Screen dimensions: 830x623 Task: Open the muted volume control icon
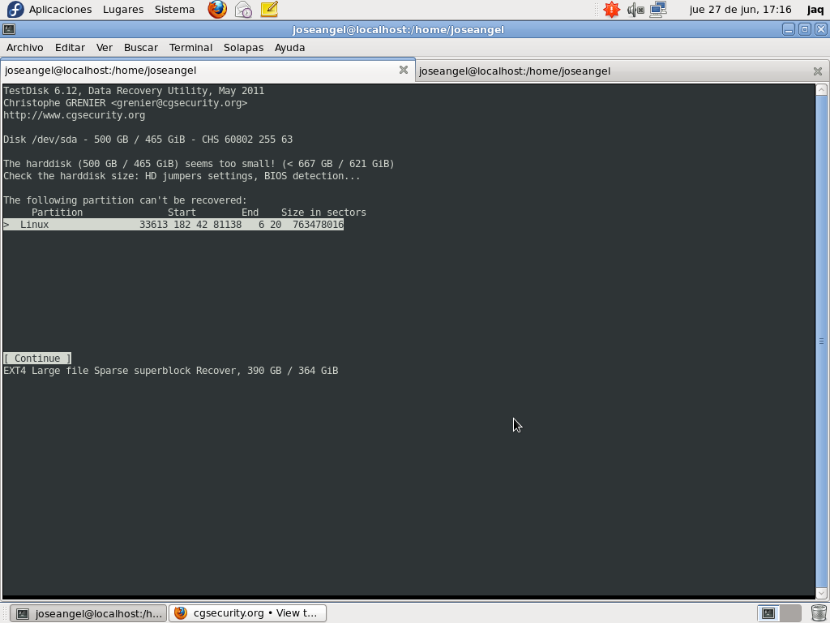coord(635,10)
